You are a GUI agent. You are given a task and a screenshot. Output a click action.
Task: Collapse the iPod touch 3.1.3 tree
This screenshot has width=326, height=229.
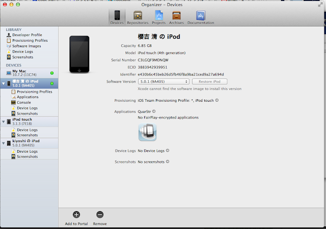(4, 122)
